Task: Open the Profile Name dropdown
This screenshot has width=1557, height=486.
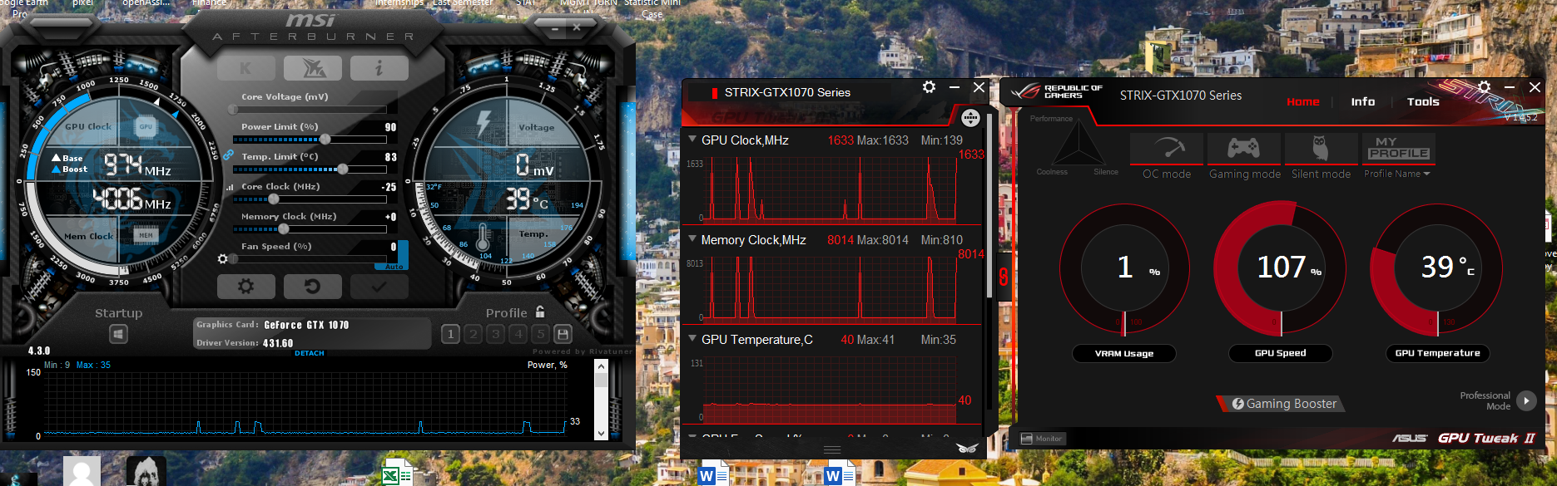Action: point(1397,174)
